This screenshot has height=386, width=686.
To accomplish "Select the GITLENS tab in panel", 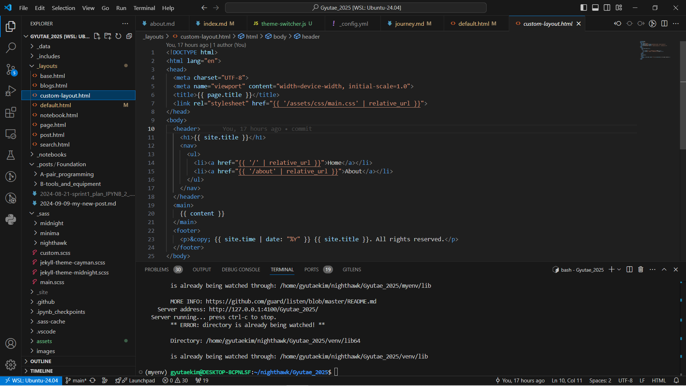I will [352, 269].
